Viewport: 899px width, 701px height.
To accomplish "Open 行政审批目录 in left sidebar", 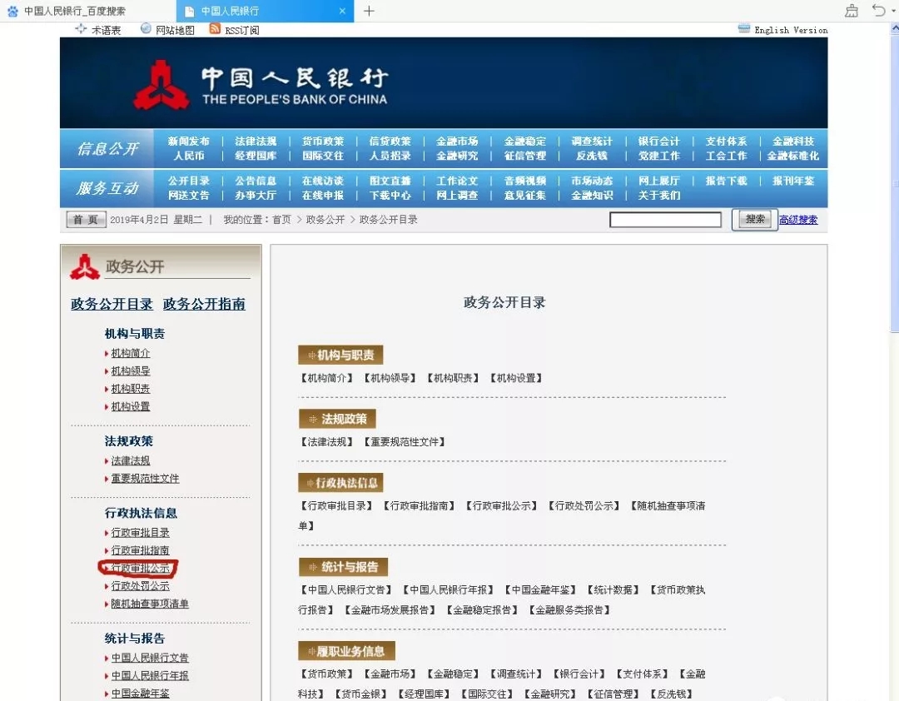I will pyautogui.click(x=140, y=533).
